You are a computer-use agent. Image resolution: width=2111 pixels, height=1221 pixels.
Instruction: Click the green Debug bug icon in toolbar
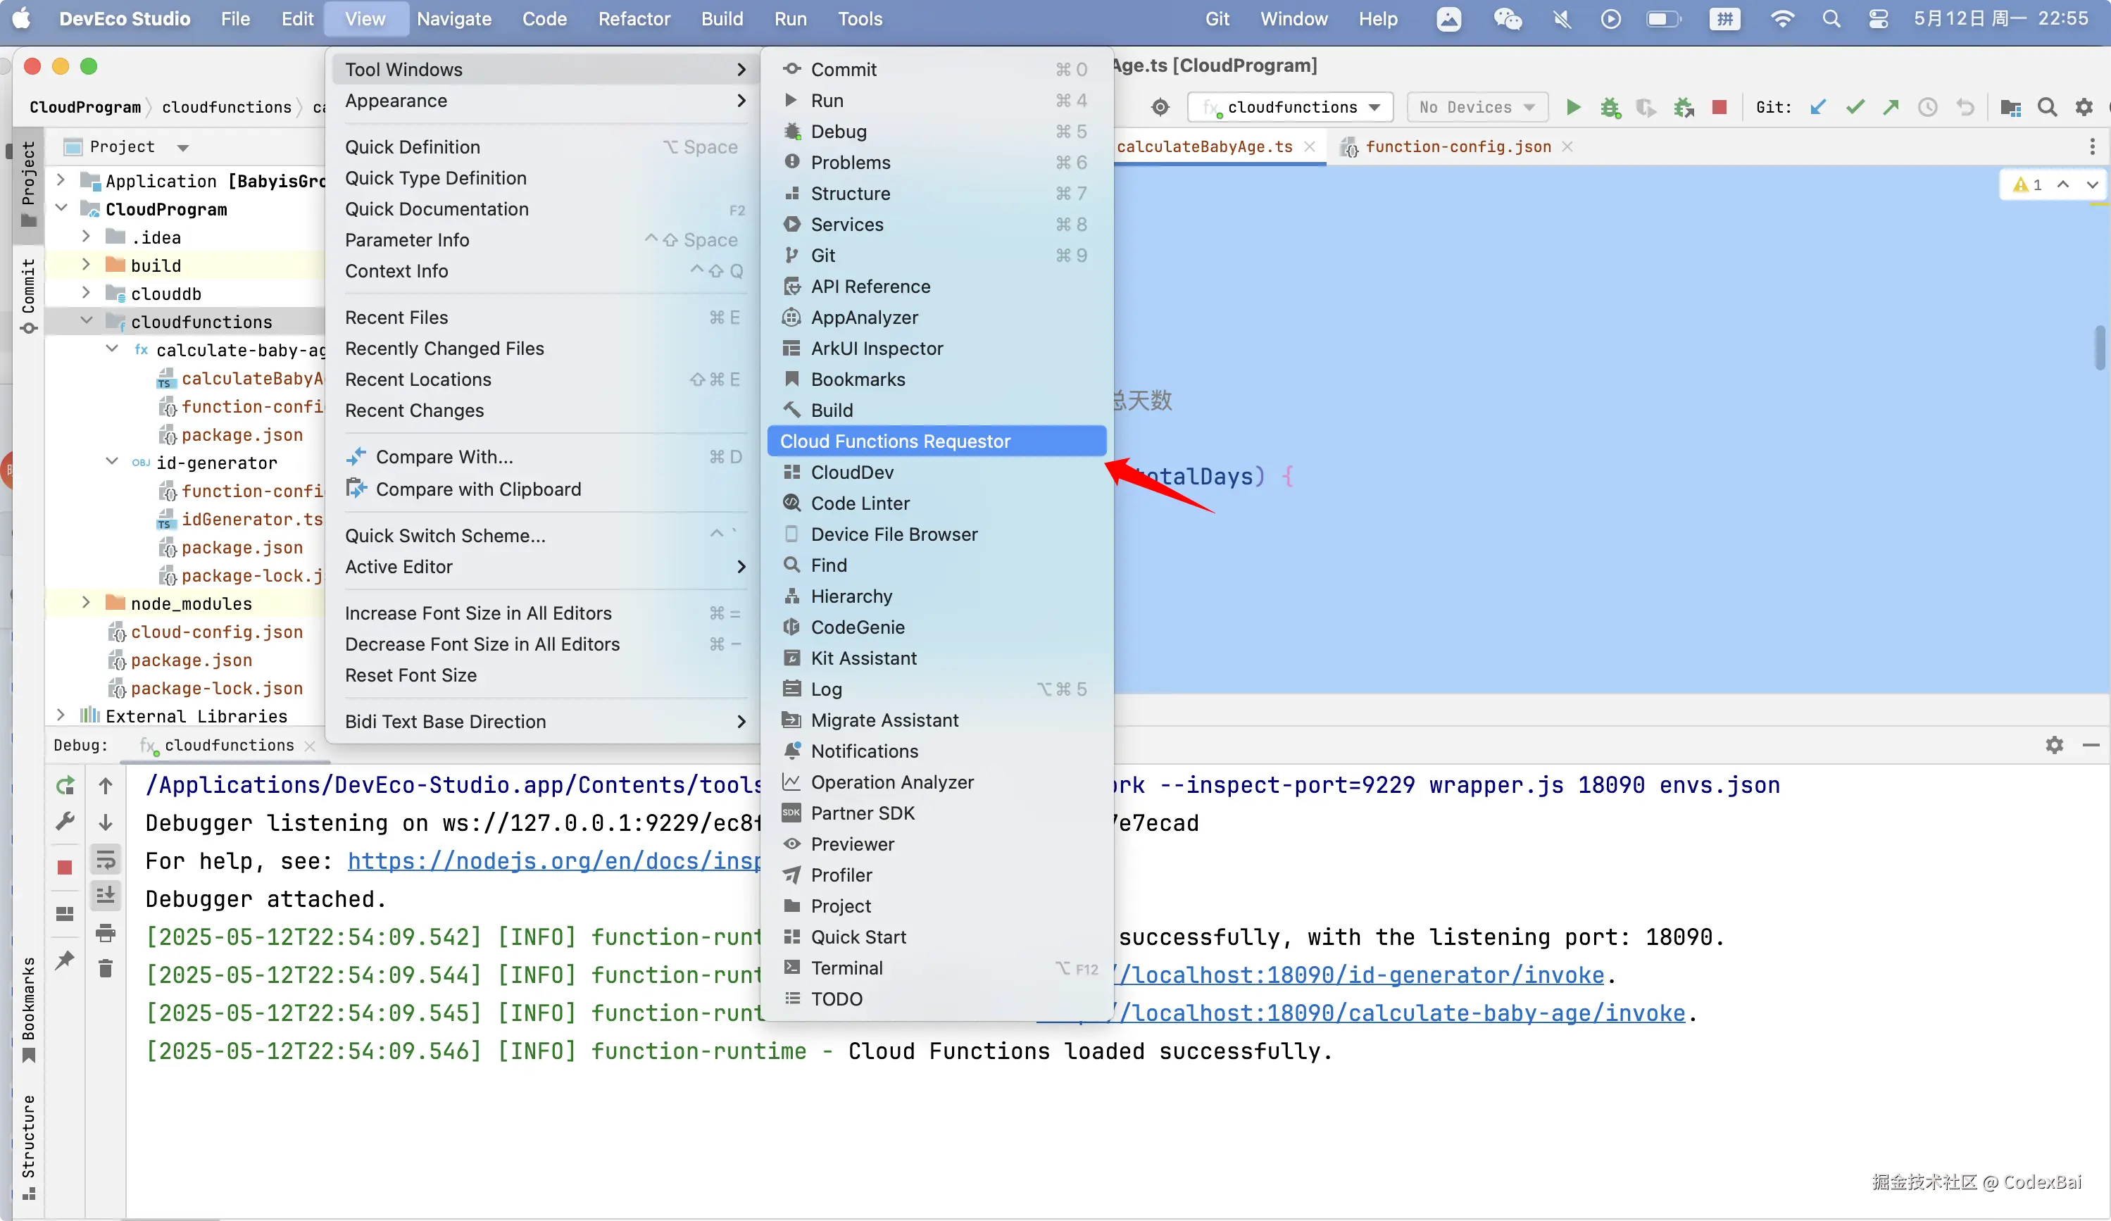point(1609,107)
